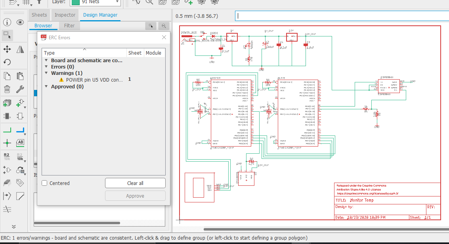The height and width of the screenshot is (244, 449).
Task: Switch to the Inspector tab
Action: tap(65, 15)
